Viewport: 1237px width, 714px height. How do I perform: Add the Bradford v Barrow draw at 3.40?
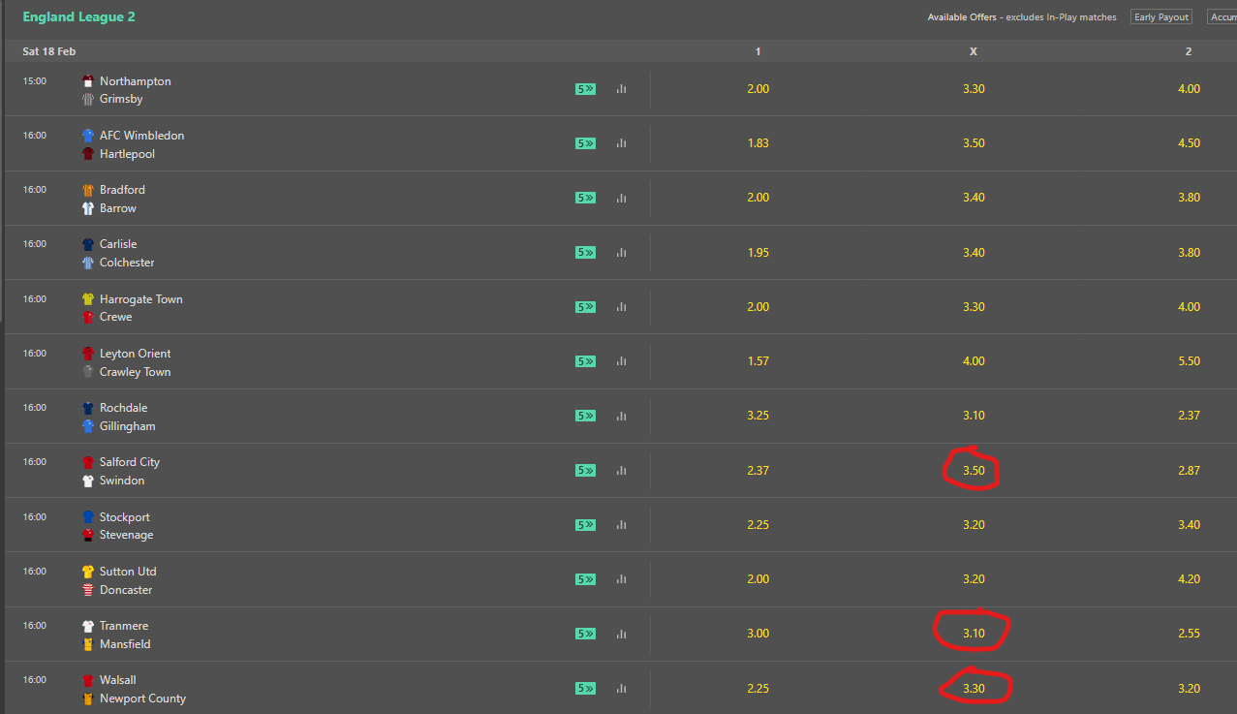[x=974, y=197]
